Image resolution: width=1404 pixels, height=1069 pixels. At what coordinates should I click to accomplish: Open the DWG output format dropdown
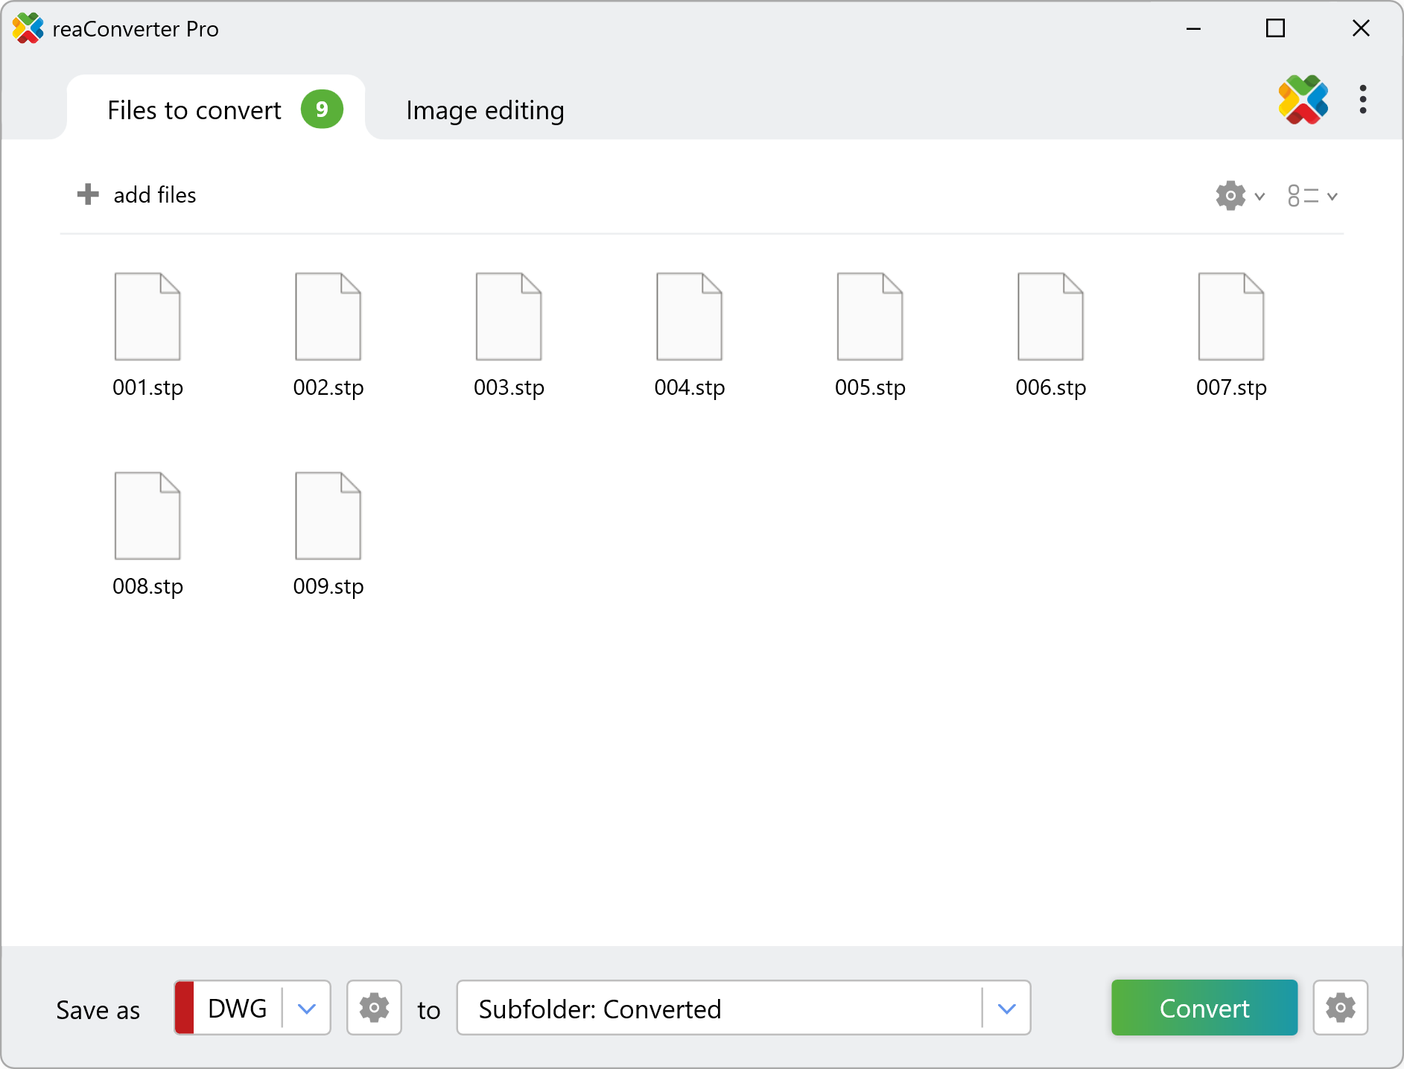[307, 1008]
